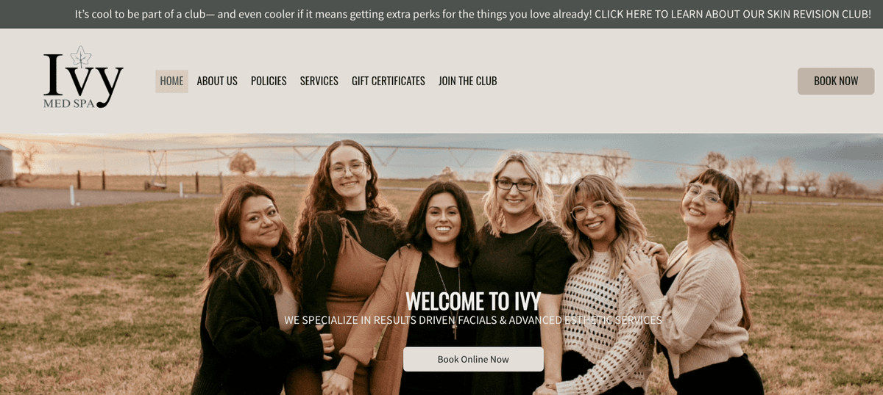Click the Book Online Now button
This screenshot has width=883, height=395.
(473, 359)
